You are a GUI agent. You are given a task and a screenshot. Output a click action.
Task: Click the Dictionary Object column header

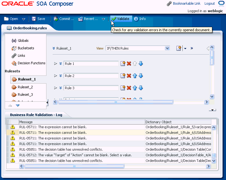tap(178, 122)
